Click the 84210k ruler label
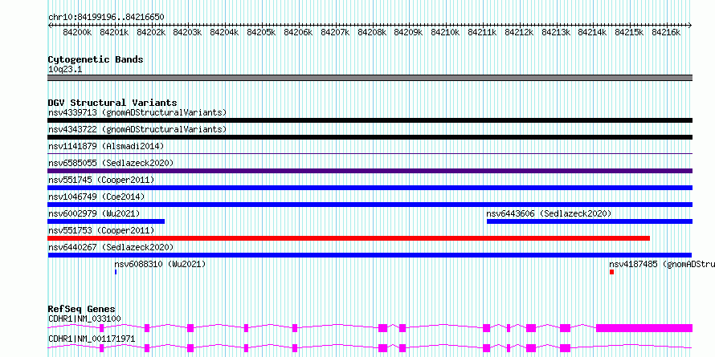 coord(446,32)
